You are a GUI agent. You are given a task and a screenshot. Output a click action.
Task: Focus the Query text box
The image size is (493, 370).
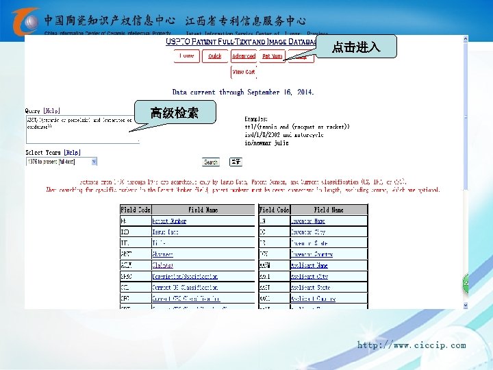pos(83,129)
